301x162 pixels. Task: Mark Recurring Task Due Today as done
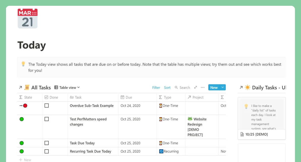tap(46, 151)
